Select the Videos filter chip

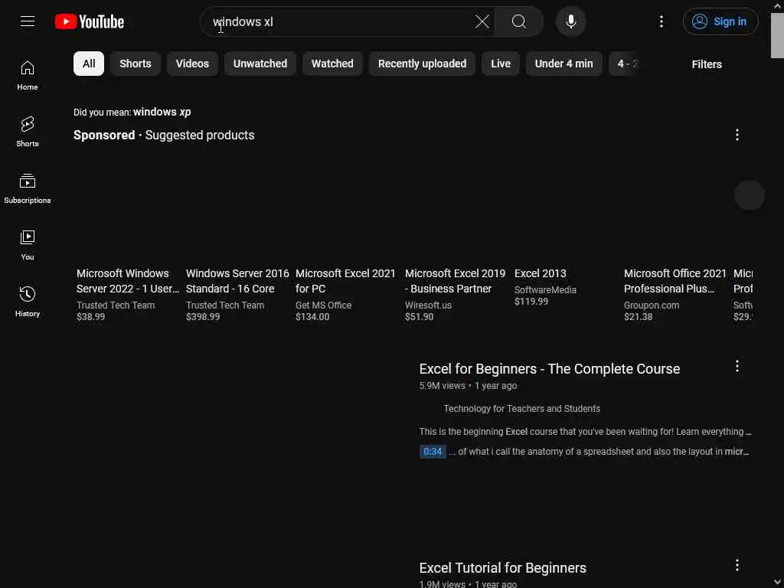click(x=192, y=64)
